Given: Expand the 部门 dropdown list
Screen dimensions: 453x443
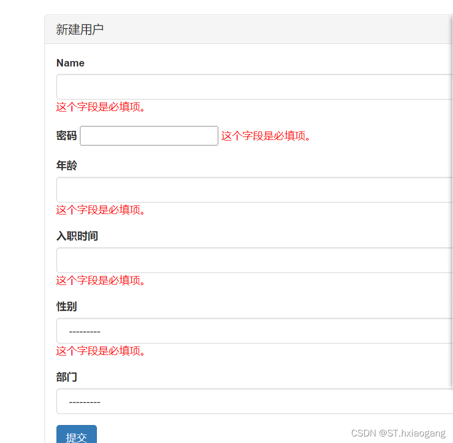Looking at the screenshot, I should click(x=255, y=401).
